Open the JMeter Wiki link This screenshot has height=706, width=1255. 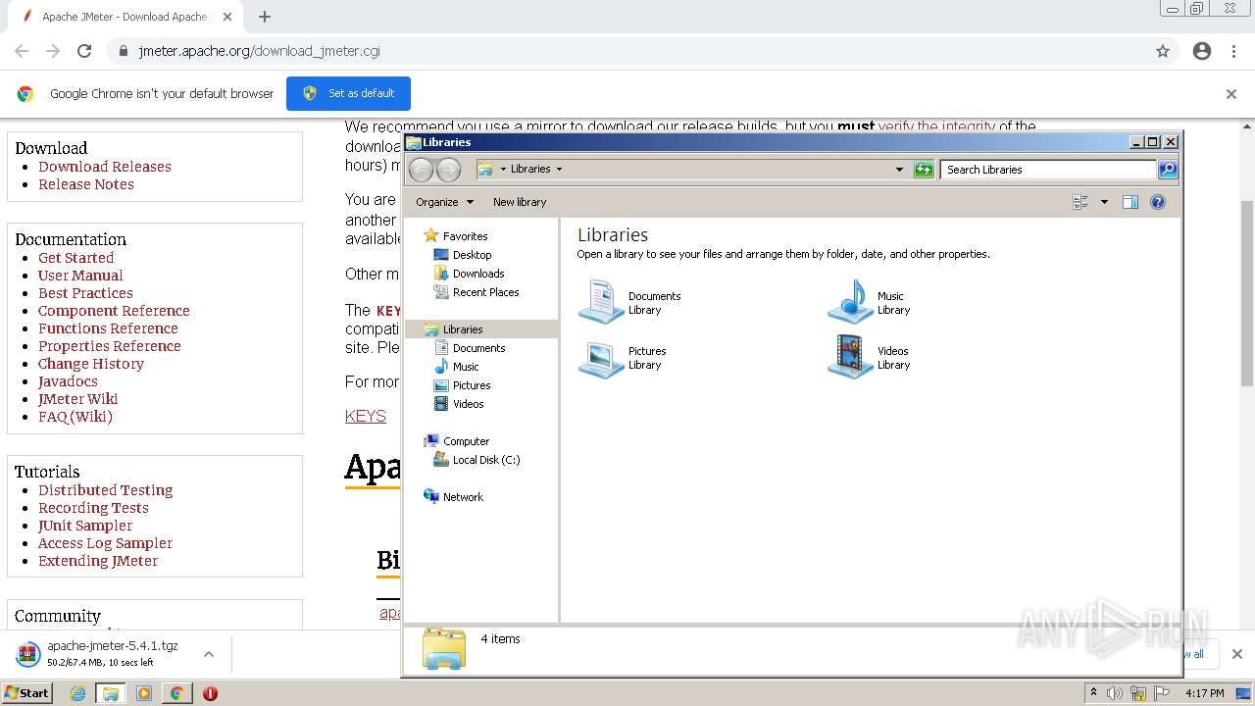click(x=78, y=399)
